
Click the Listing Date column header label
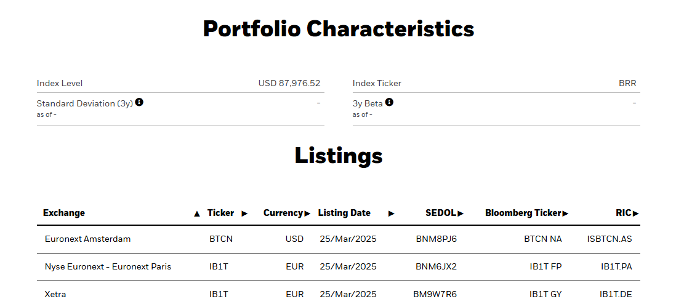pyautogui.click(x=344, y=213)
